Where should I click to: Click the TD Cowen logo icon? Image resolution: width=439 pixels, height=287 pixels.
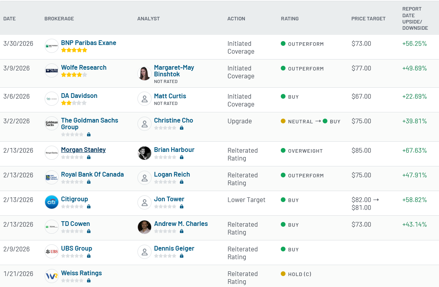(x=52, y=227)
